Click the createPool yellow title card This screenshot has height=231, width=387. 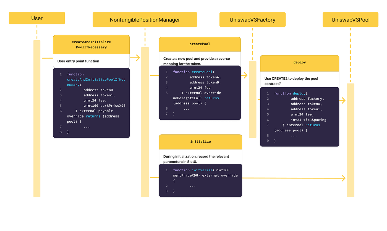[x=200, y=44]
